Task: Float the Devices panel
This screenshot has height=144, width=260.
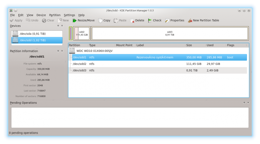Action: [58, 26]
